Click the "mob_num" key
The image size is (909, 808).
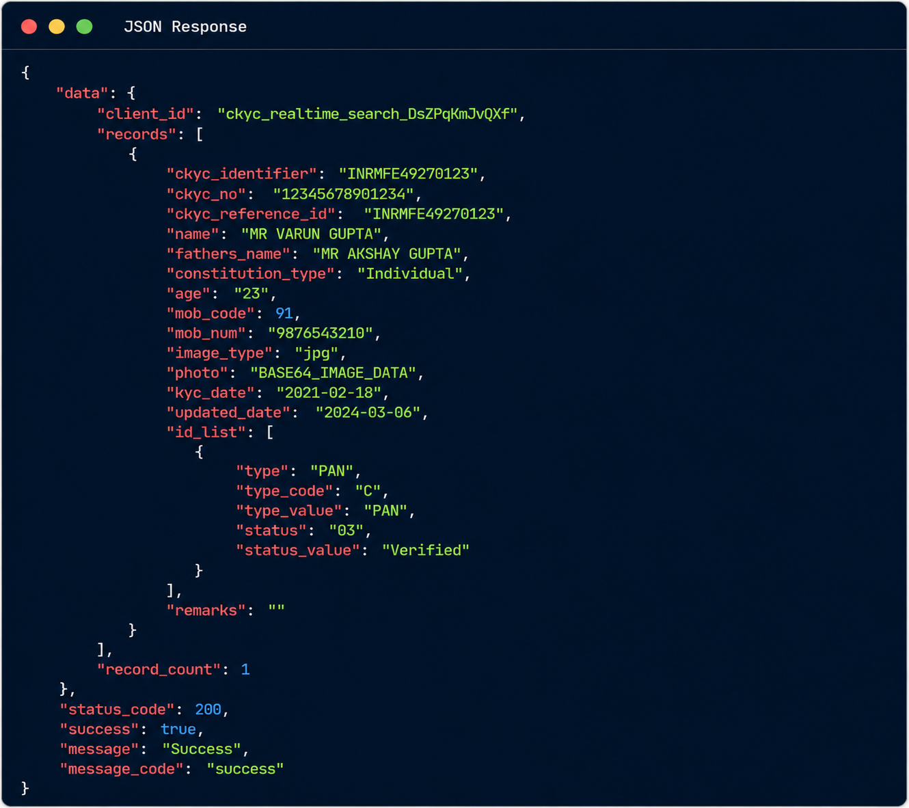point(206,333)
